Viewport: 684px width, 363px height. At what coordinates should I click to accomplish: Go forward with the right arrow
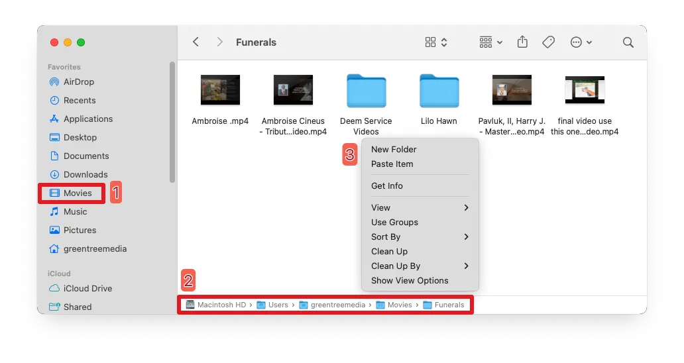[x=219, y=42]
